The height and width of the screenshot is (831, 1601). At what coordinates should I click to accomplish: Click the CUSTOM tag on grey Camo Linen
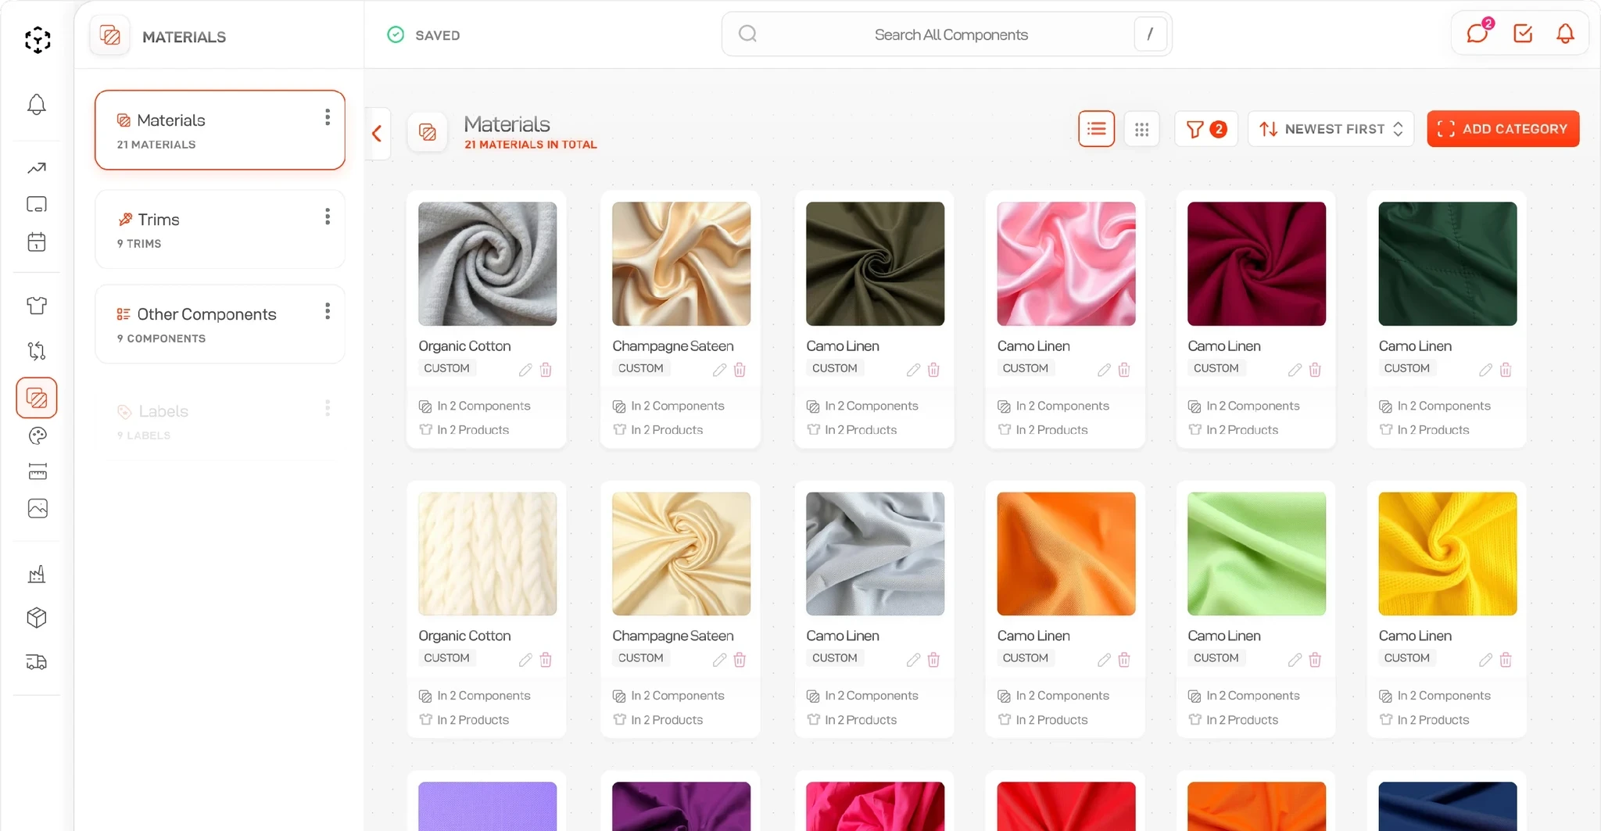[x=834, y=658]
